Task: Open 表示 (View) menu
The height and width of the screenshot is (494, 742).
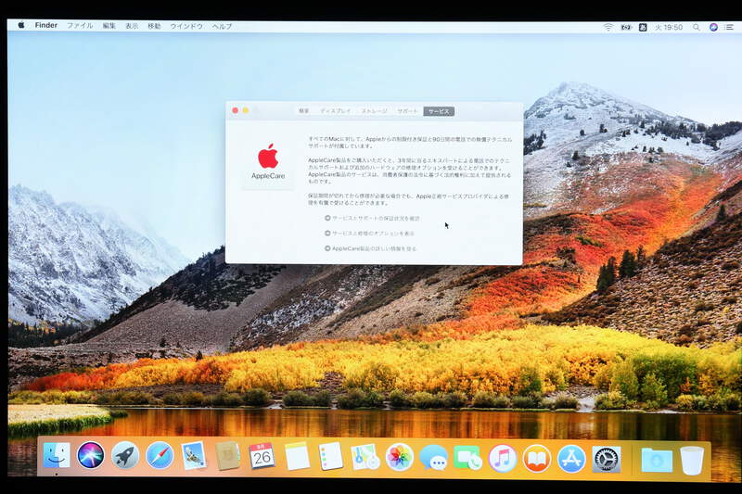Action: click(x=132, y=26)
